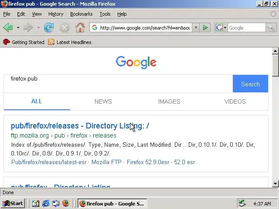
Task: Click the Pub/firefox/releases/latest-esr sitelink
Action: pos(49,162)
